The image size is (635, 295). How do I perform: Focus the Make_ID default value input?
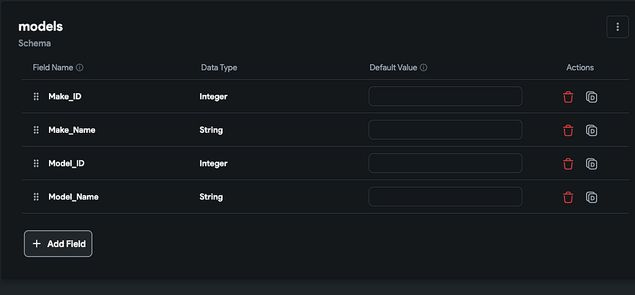tap(445, 96)
